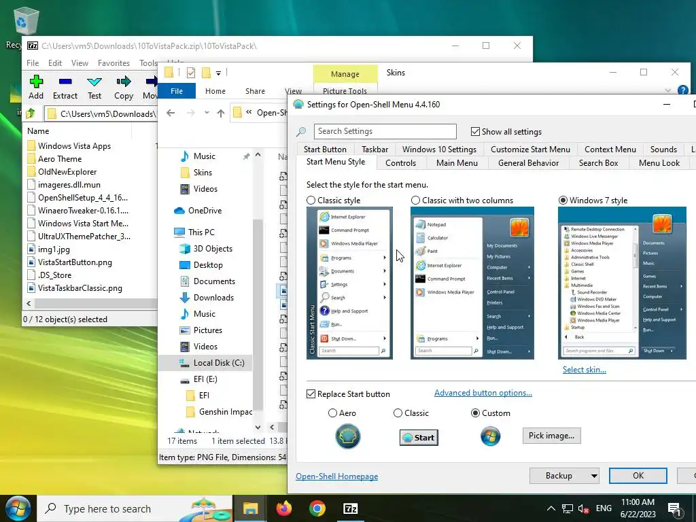The width and height of the screenshot is (696, 522).
Task: Click the Back arrow in Skins Explorer window
Action: [171, 114]
